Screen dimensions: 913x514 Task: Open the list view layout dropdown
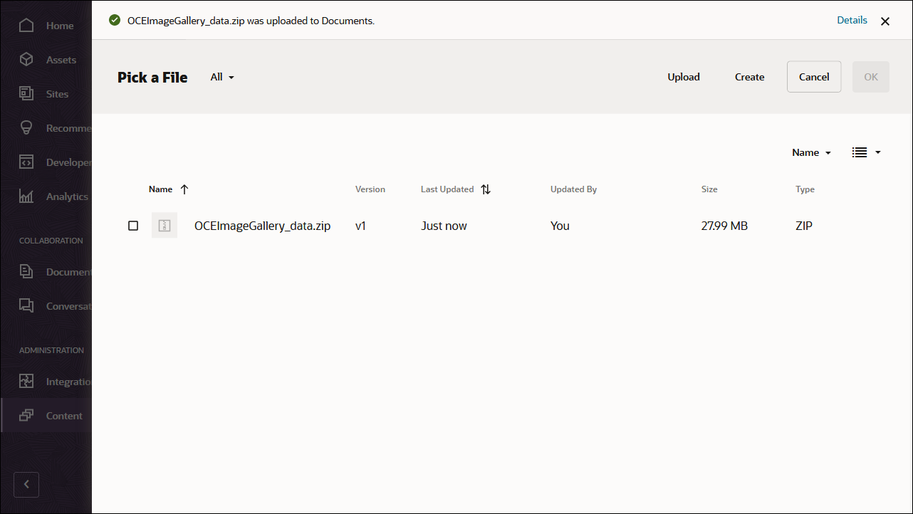tap(866, 152)
